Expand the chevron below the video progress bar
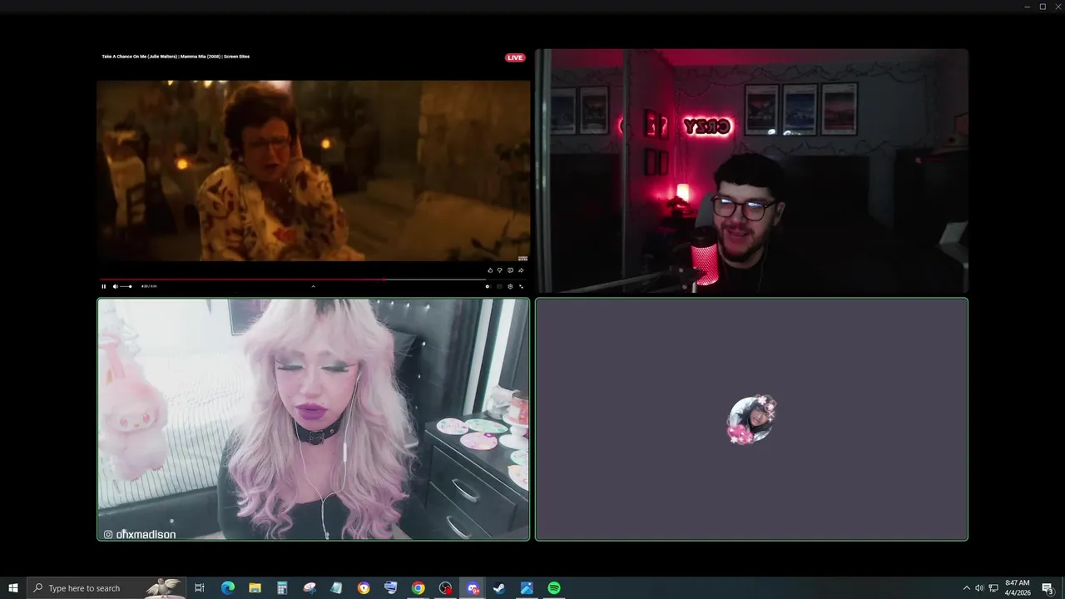The width and height of the screenshot is (1065, 599). (313, 286)
